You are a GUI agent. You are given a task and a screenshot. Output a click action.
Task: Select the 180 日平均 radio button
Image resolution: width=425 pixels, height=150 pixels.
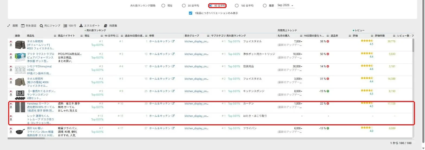237,6
